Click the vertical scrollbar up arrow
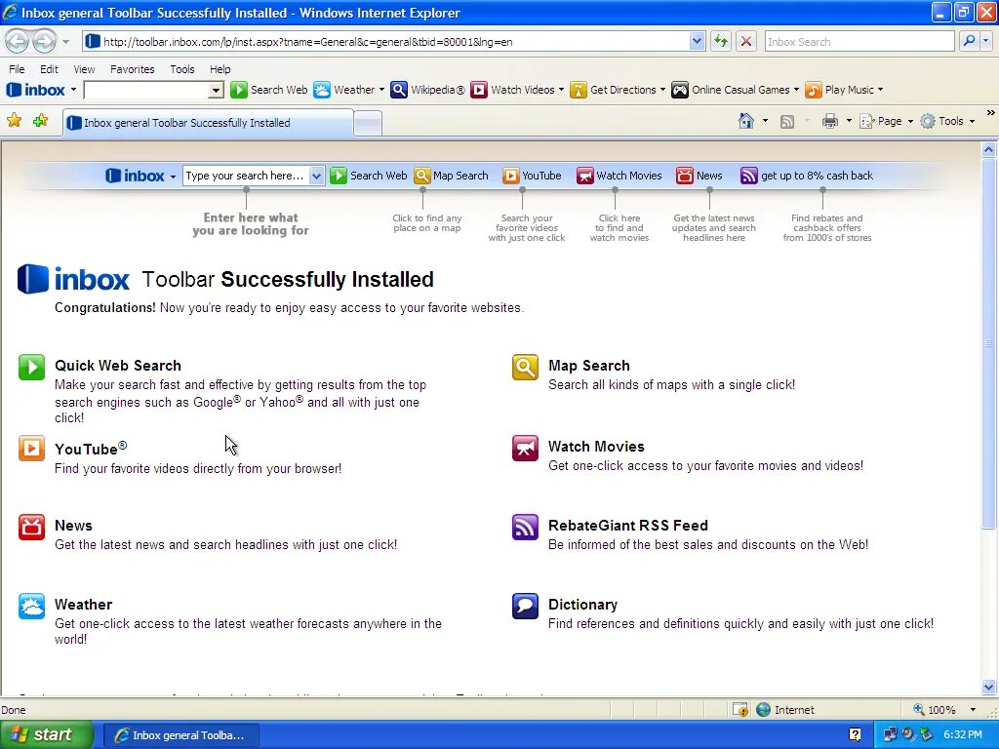This screenshot has width=999, height=749. click(988, 150)
